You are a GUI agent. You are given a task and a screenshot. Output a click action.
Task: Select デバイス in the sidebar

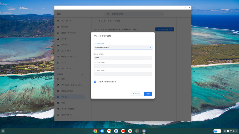(x=65, y=45)
